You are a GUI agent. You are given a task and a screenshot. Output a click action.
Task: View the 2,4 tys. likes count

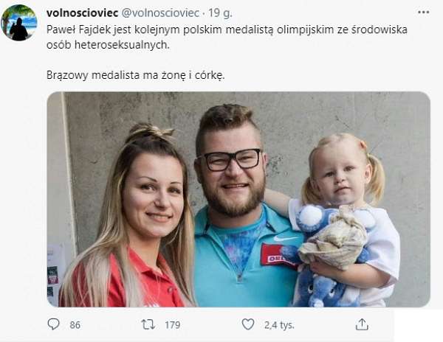click(279, 325)
